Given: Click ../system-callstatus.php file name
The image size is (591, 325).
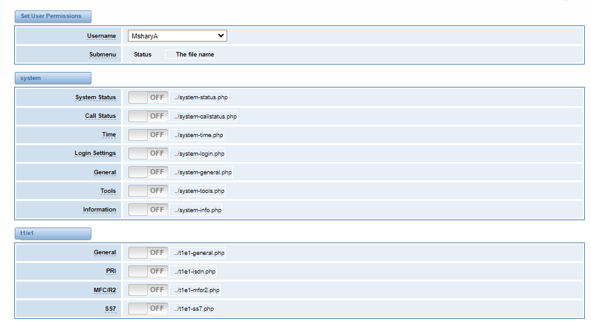Looking at the screenshot, I should 205,117.
